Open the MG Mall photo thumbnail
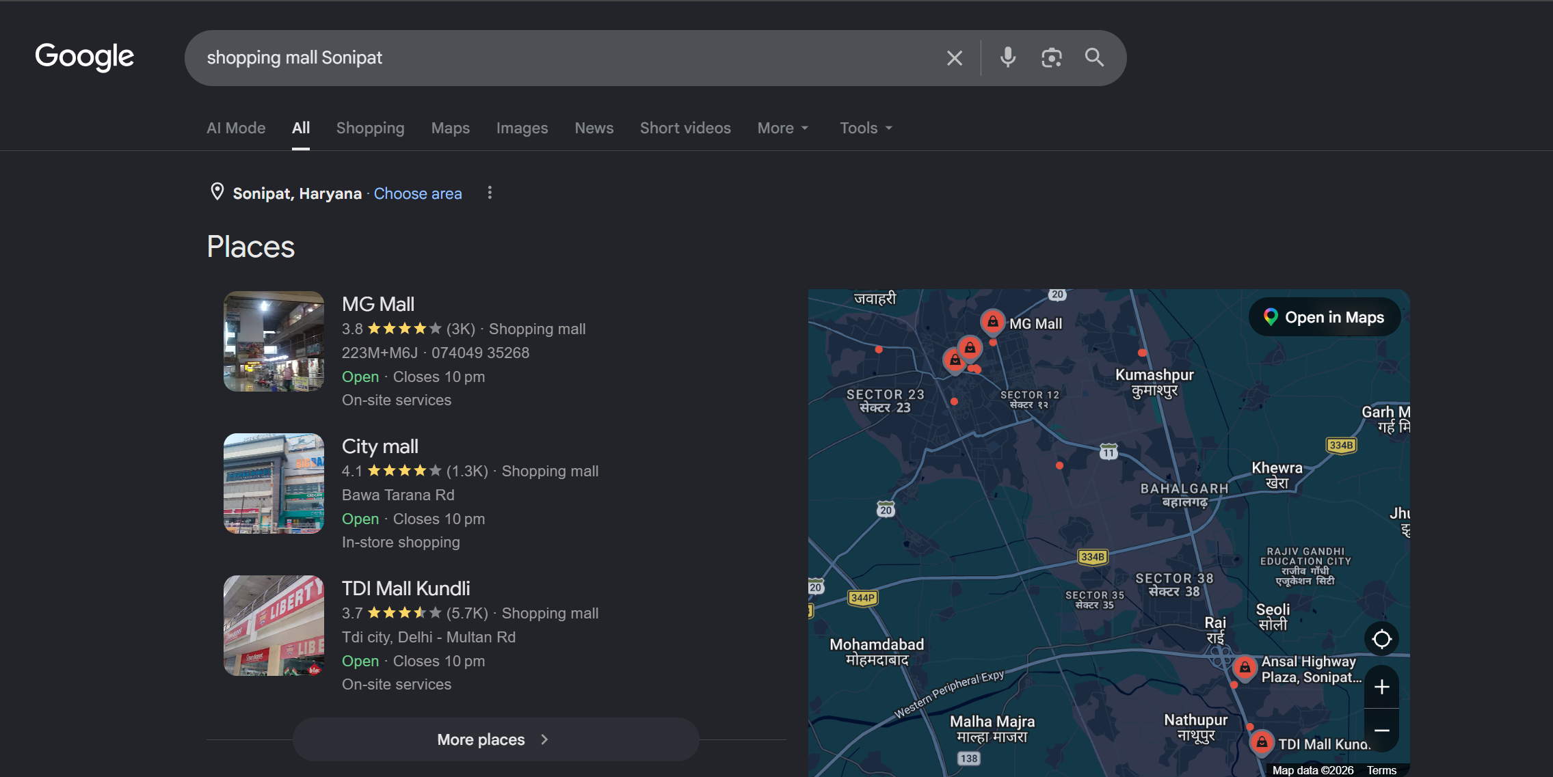The width and height of the screenshot is (1553, 777). click(x=274, y=341)
